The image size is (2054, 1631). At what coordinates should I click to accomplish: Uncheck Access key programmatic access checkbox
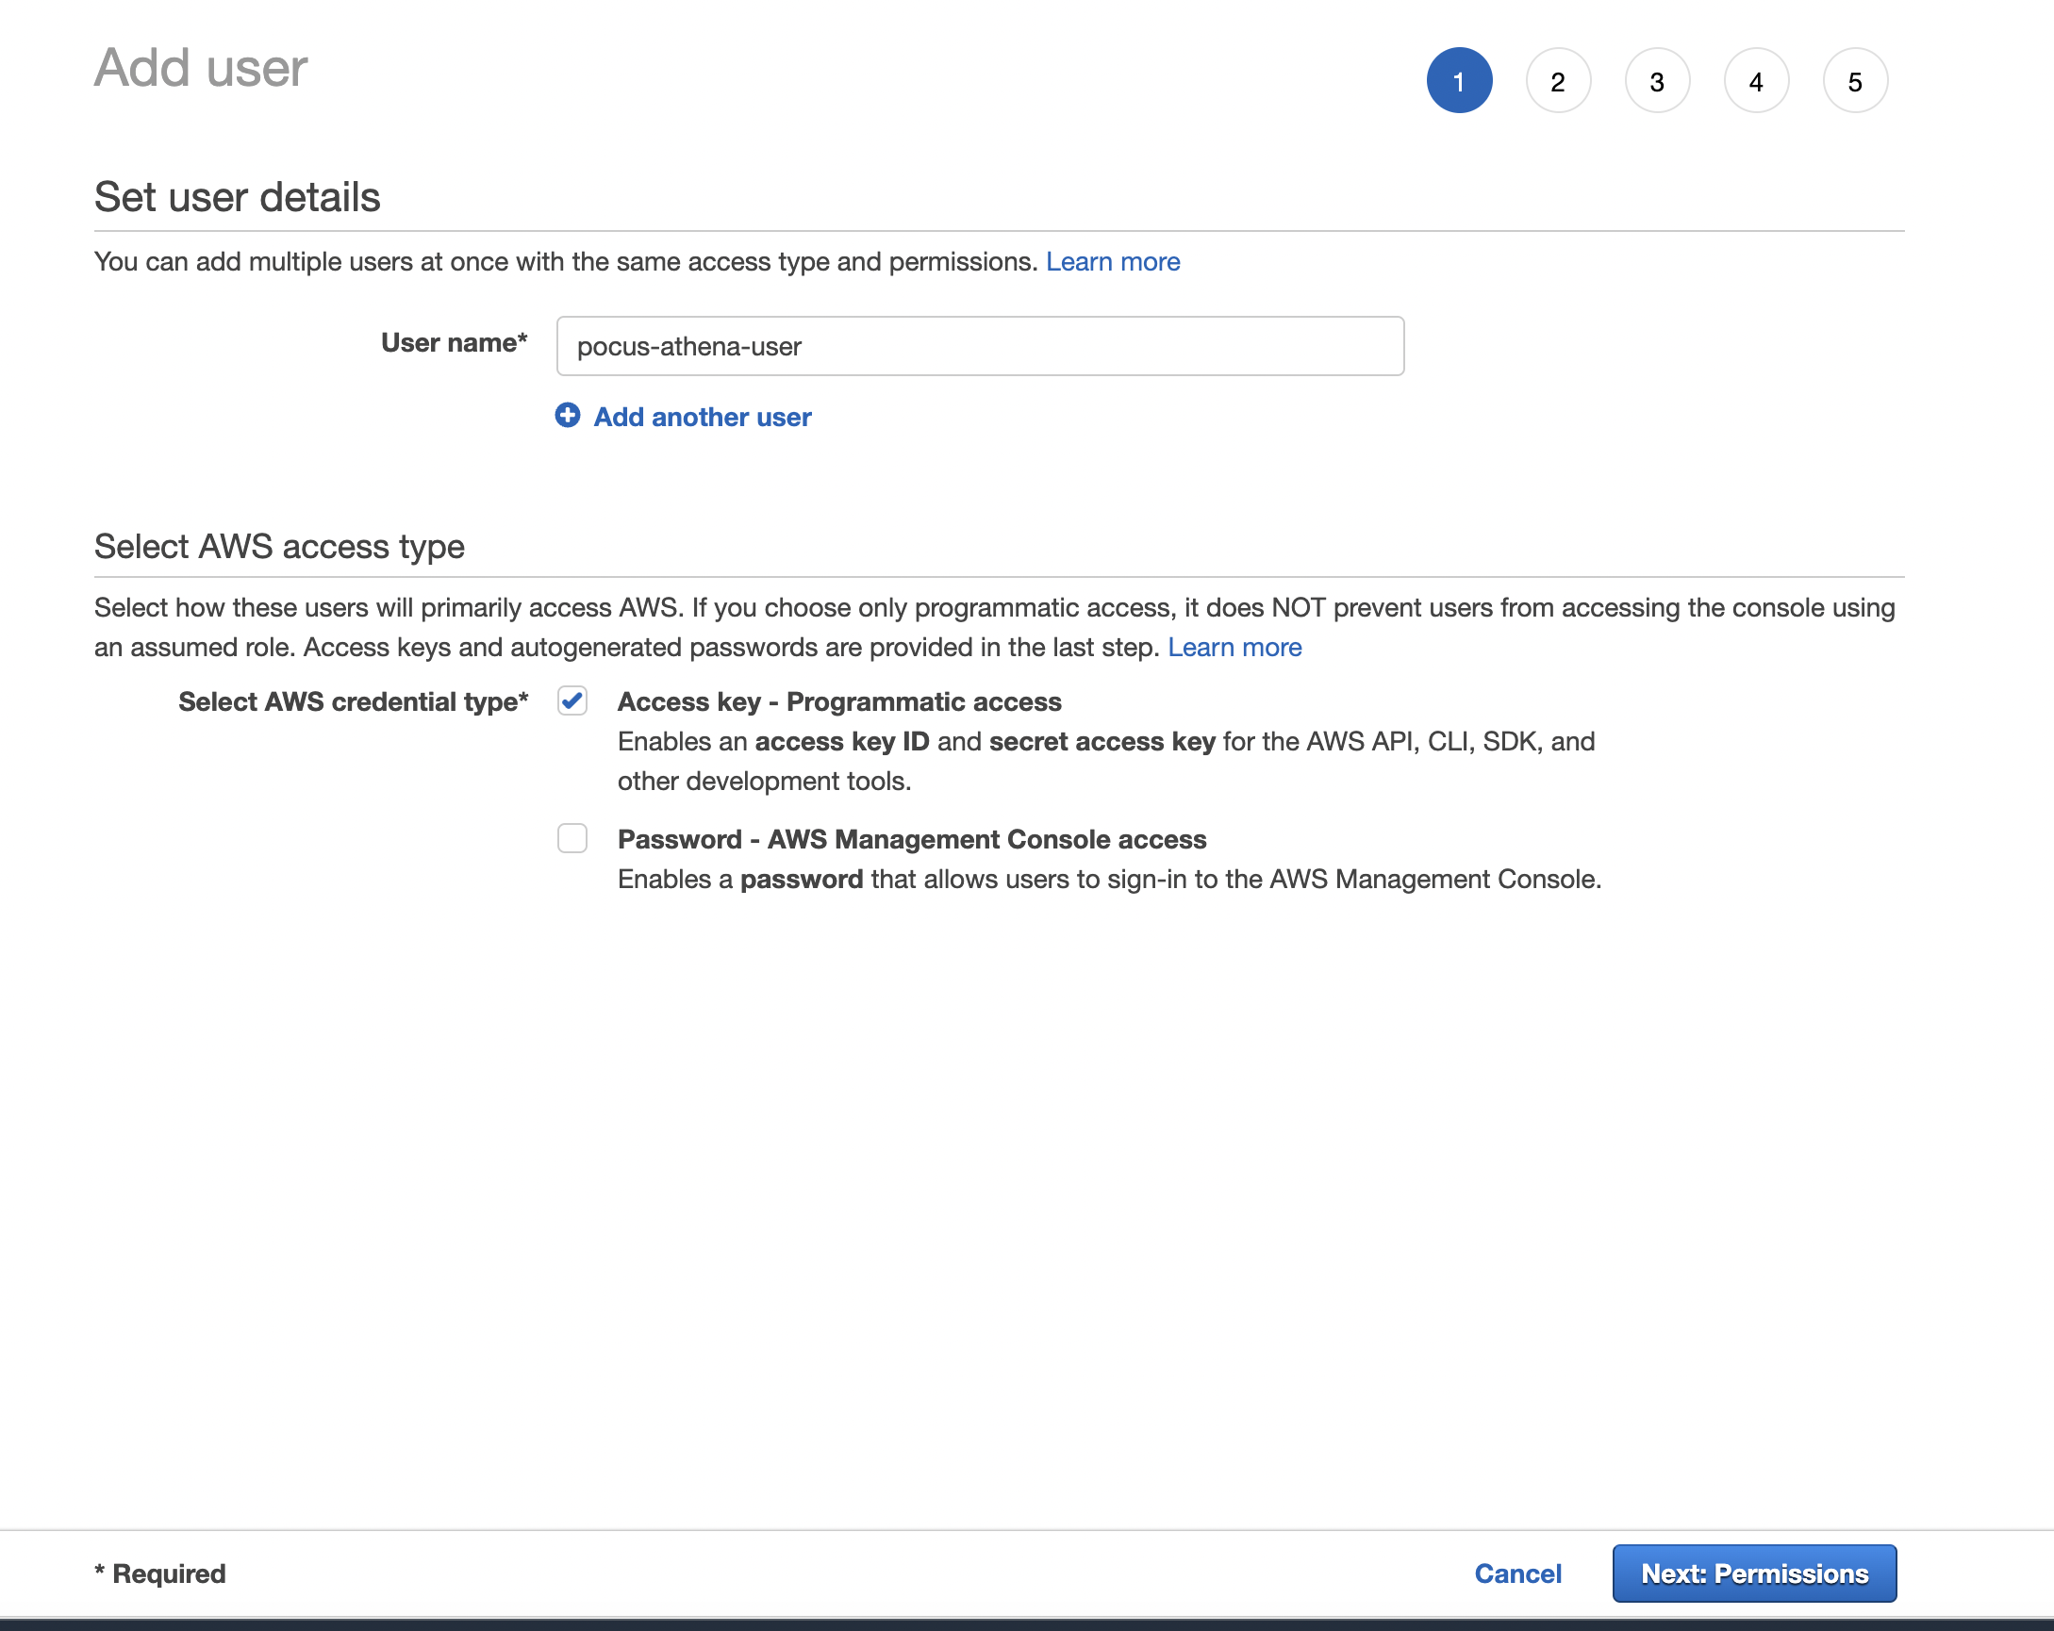571,701
